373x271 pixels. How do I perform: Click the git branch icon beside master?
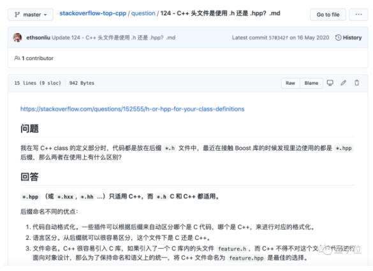tap(17, 15)
